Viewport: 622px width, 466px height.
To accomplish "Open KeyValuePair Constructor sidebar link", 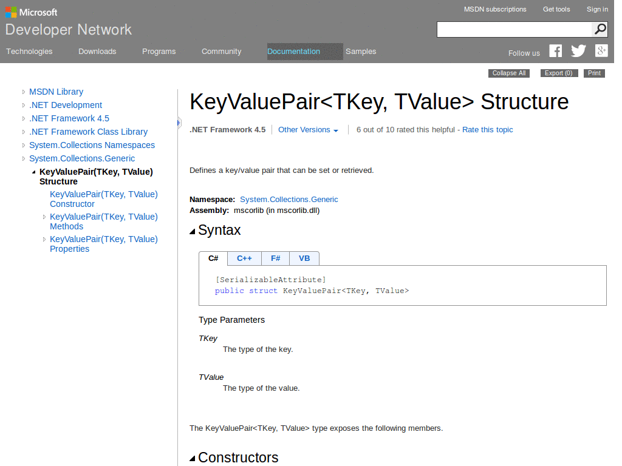I will tap(103, 199).
